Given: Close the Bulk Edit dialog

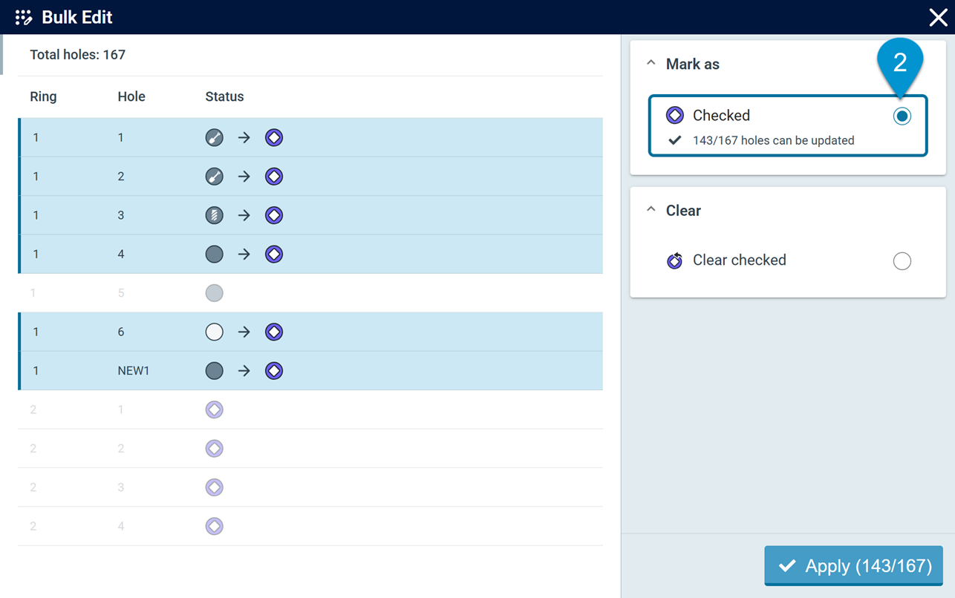Looking at the screenshot, I should (938, 17).
